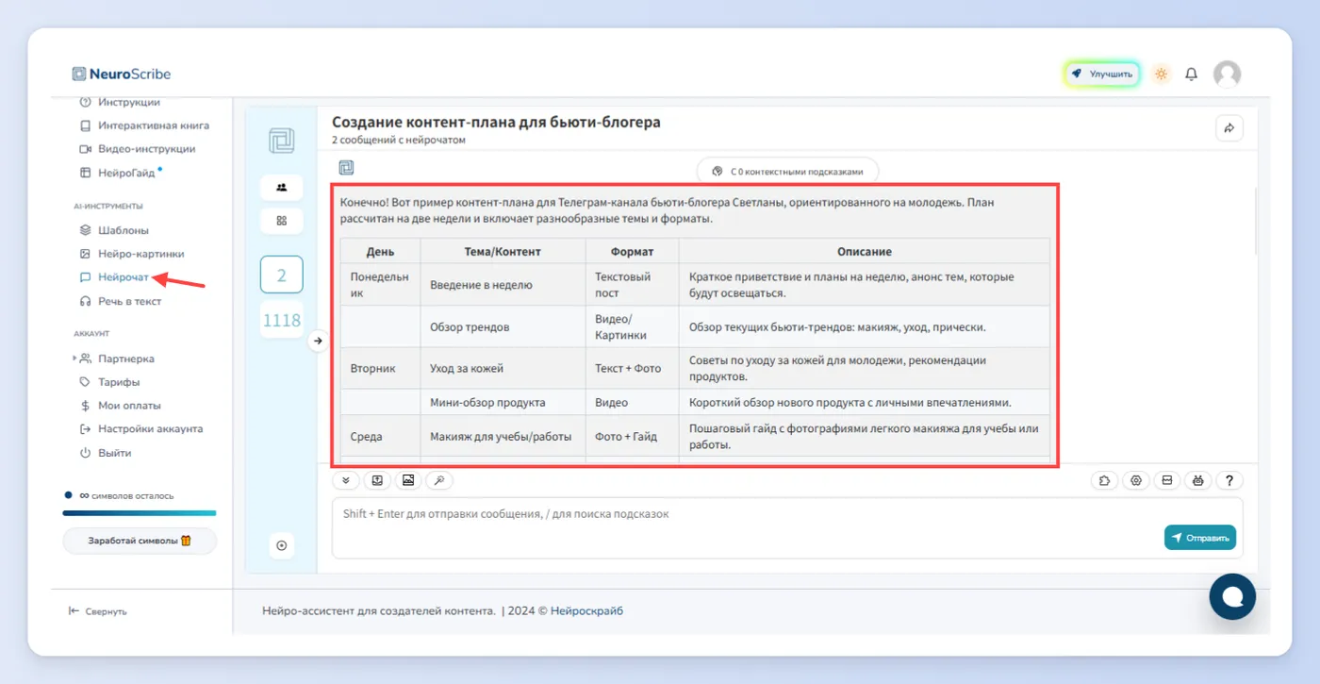
Task: Click the robot model icon
Action: [1198, 480]
